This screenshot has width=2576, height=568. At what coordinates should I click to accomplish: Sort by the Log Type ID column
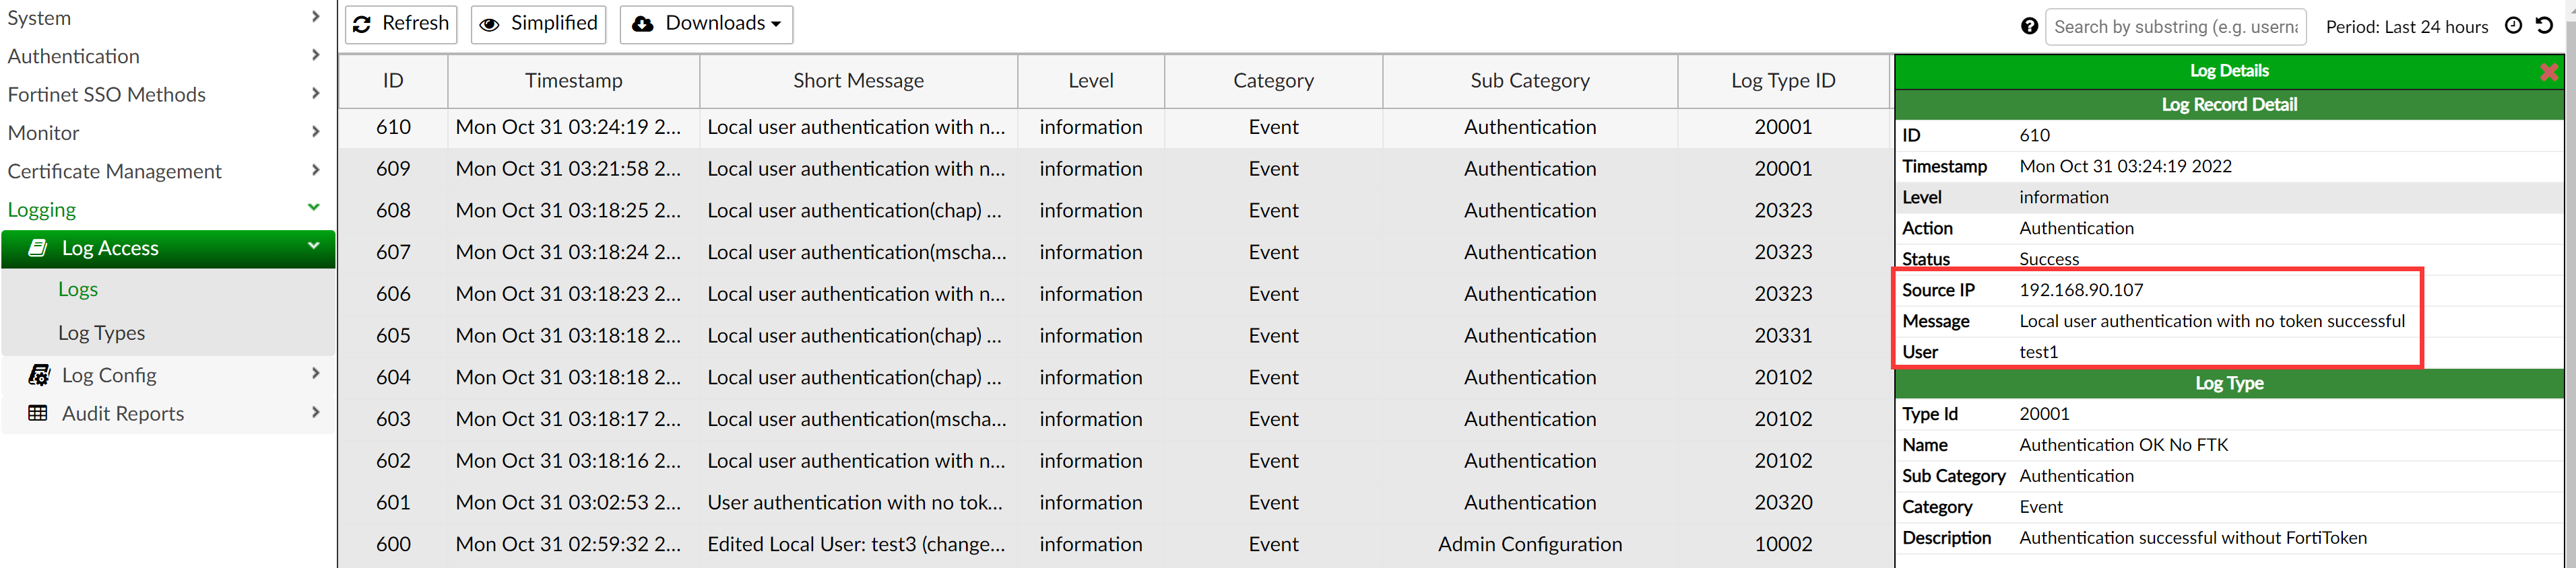[x=1782, y=81]
